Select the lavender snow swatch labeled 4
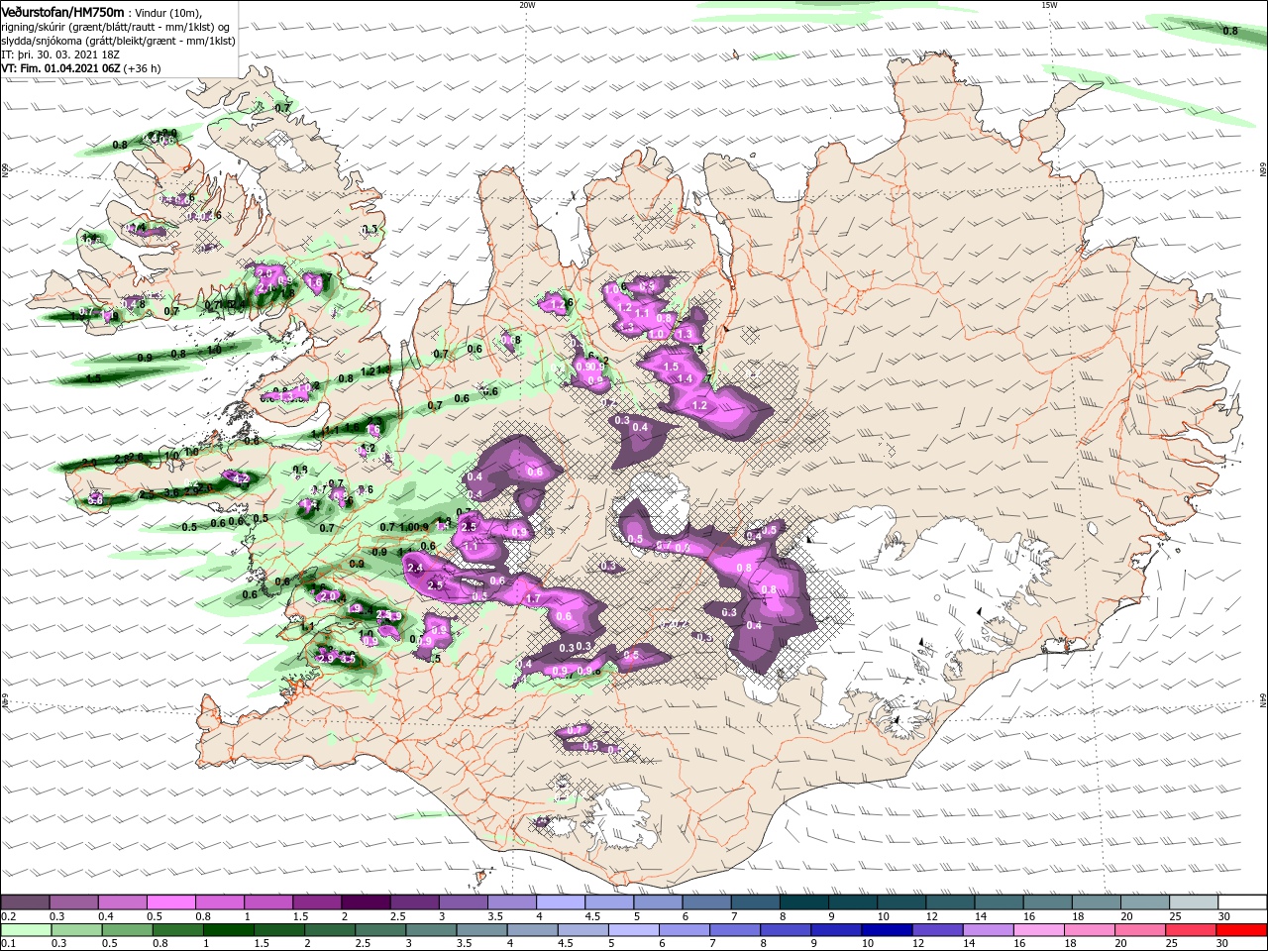1268x951 pixels. pos(560,902)
